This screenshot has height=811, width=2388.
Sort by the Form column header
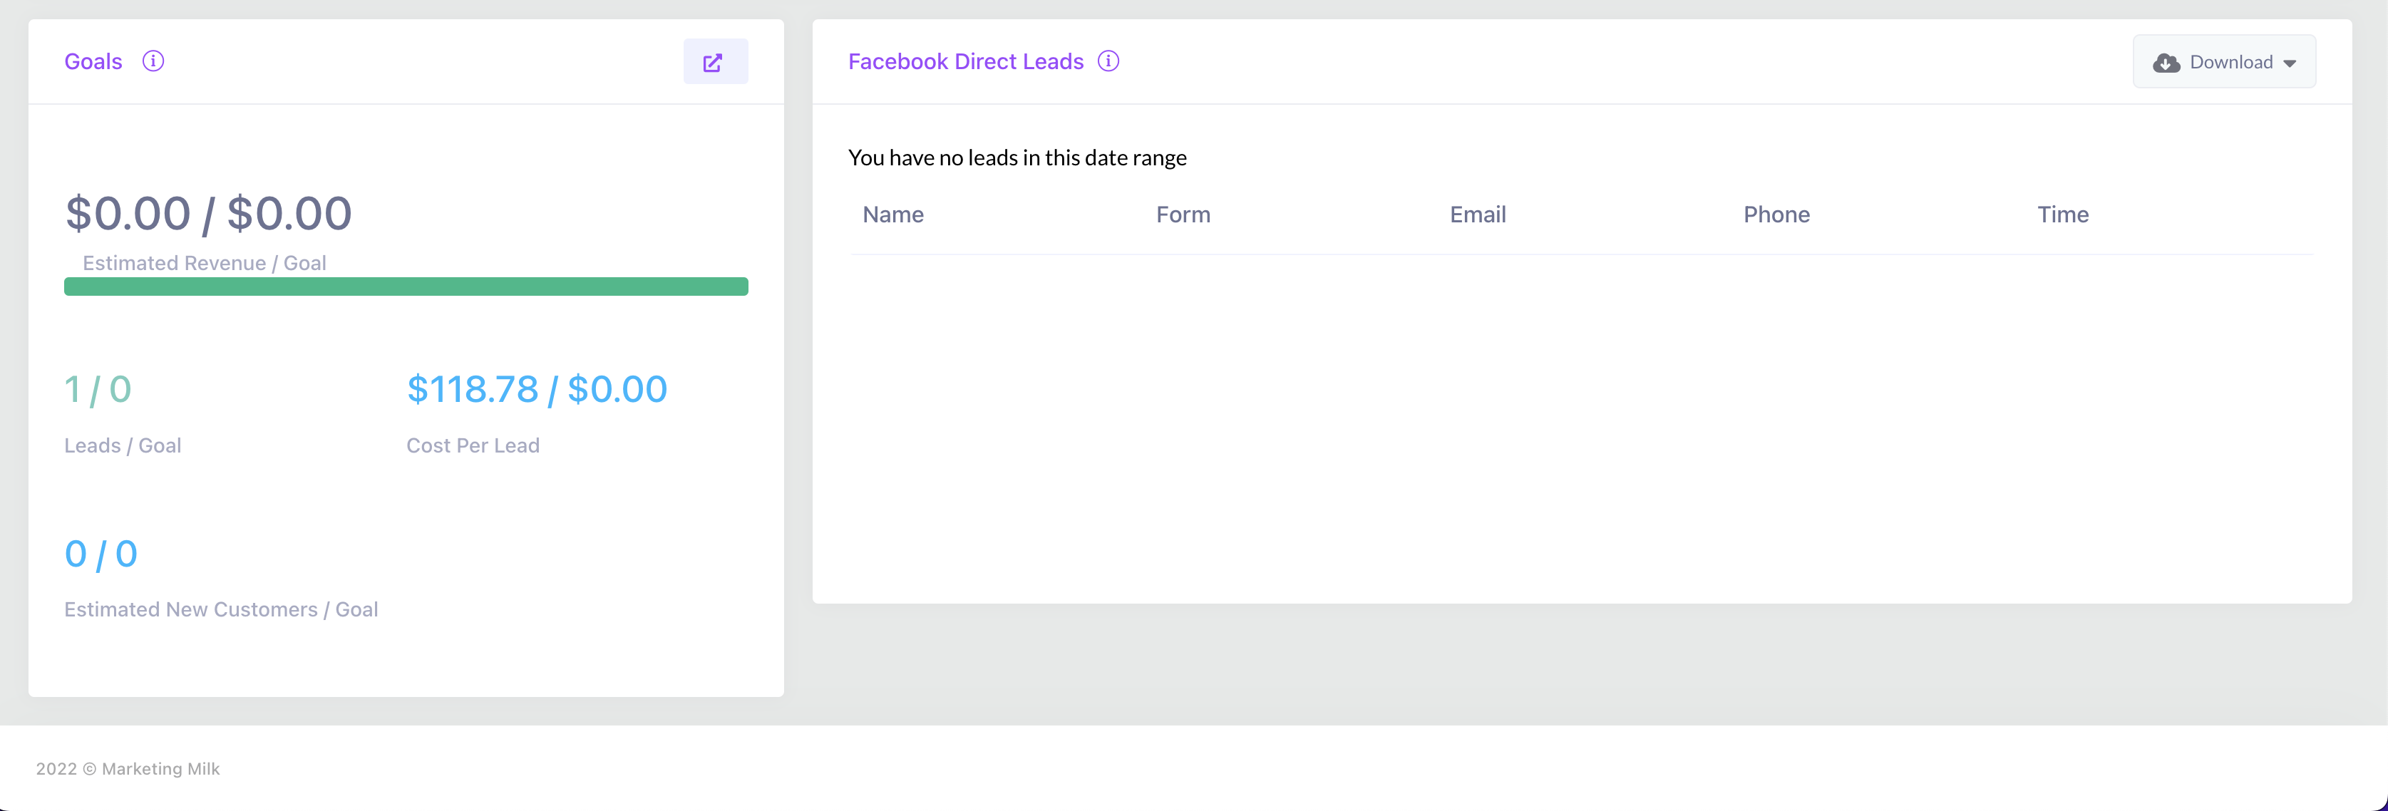click(1183, 214)
